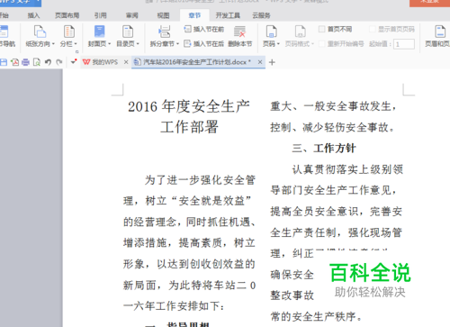
Task: Click the export to PDF icon
Action: click(x=14, y=62)
